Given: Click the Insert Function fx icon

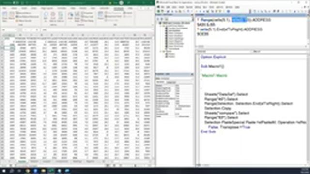Looking at the screenshot, I should click(x=37, y=30).
